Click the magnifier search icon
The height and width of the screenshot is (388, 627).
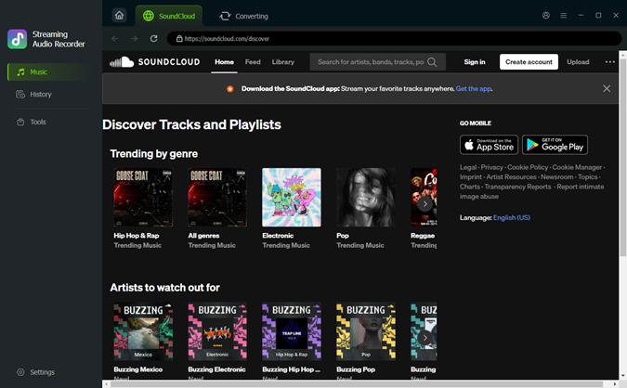(x=432, y=62)
